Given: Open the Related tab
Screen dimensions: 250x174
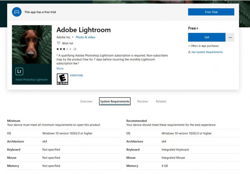Looking at the screenshot, I should (161, 101).
